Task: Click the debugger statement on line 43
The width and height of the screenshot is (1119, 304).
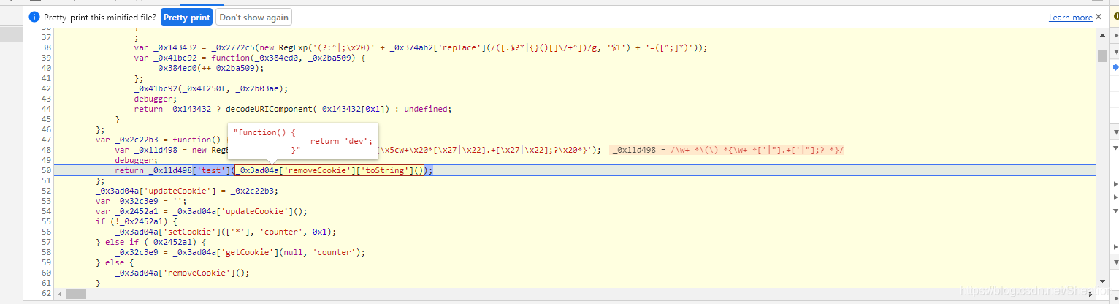Action: (x=156, y=99)
